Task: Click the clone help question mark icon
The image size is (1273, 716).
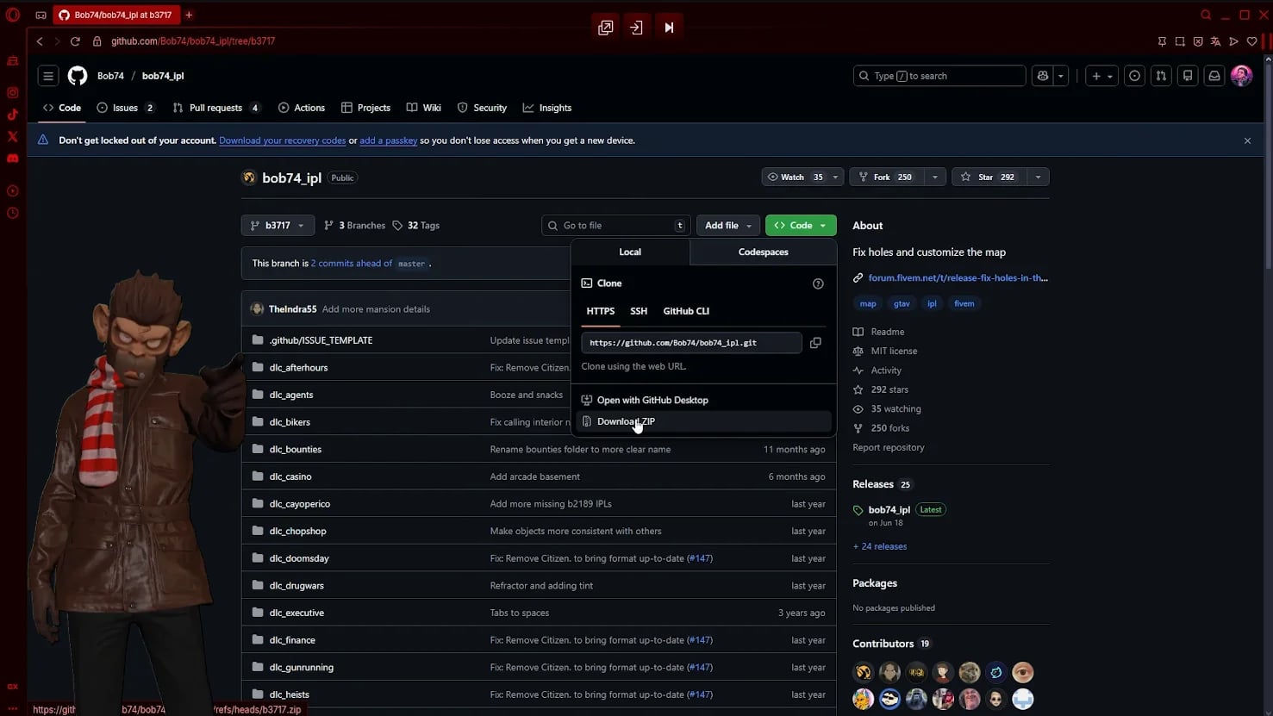Action: [x=818, y=283]
